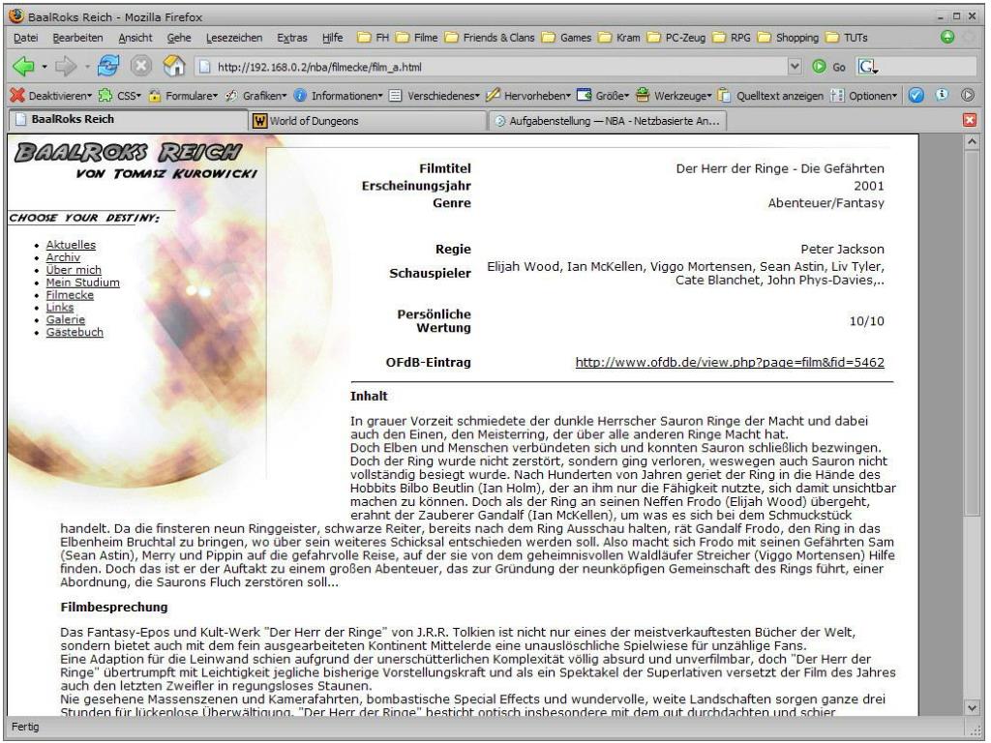Open the Shopping bookmarks folder
The width and height of the screenshot is (991, 743).
pos(788,38)
